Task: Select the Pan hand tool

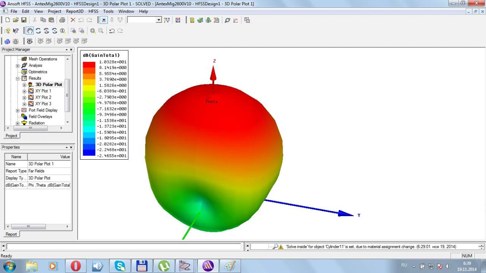Action: [30, 31]
